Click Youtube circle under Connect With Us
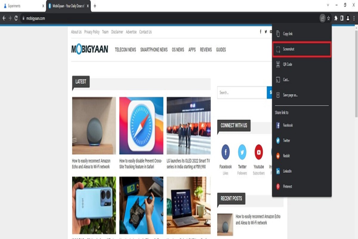 (x=259, y=152)
